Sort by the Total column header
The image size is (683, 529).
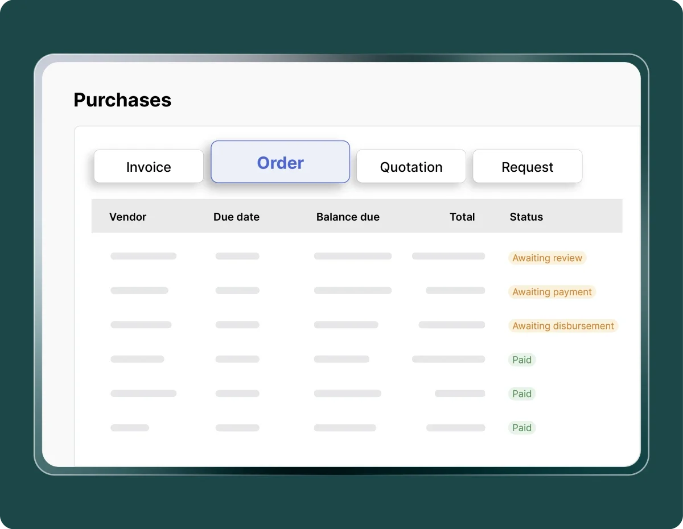click(462, 217)
